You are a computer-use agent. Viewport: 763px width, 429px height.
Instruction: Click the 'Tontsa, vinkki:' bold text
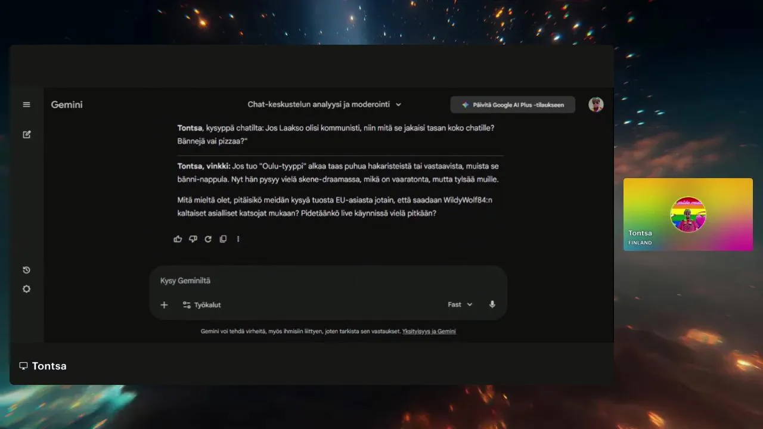tap(204, 166)
